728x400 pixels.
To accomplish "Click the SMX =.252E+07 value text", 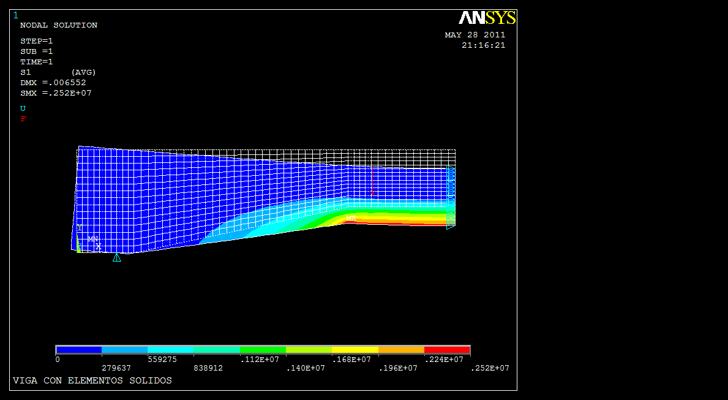I will 56,93.
